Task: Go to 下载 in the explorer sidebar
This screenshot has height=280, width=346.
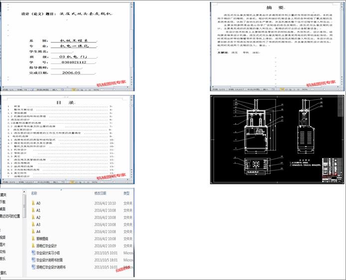Action: 2,202
